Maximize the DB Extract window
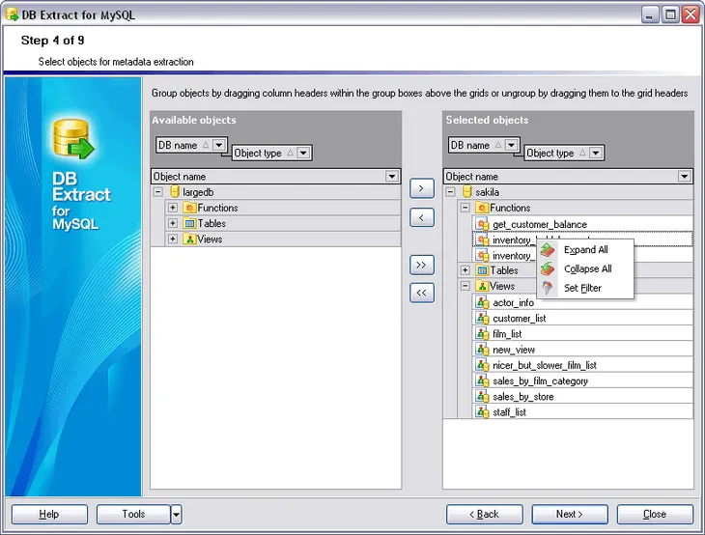The height and width of the screenshot is (535, 705). tap(670, 14)
